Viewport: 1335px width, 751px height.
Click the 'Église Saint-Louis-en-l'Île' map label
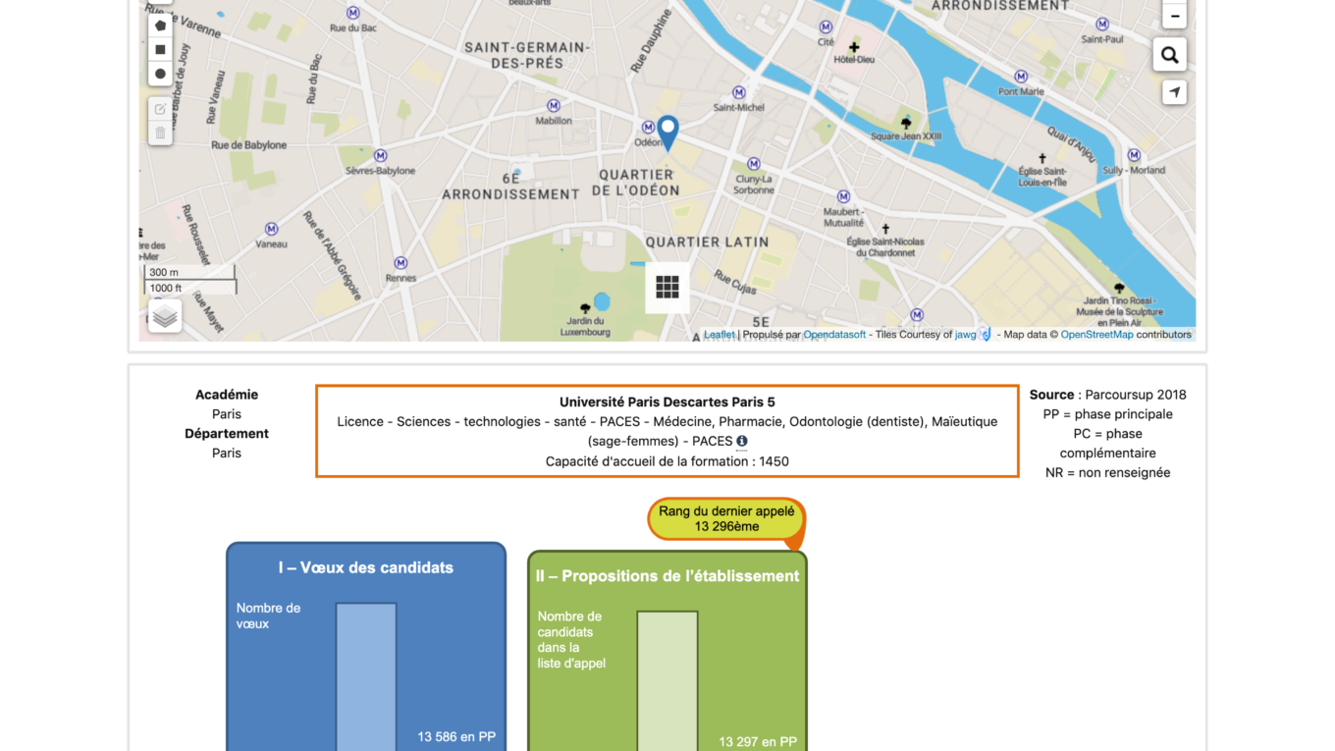click(x=1042, y=177)
